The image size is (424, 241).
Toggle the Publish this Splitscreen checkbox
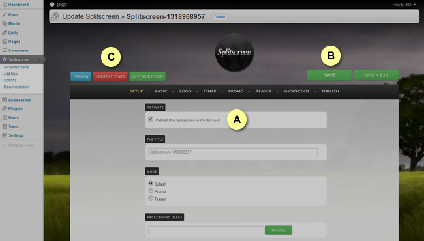click(x=151, y=119)
